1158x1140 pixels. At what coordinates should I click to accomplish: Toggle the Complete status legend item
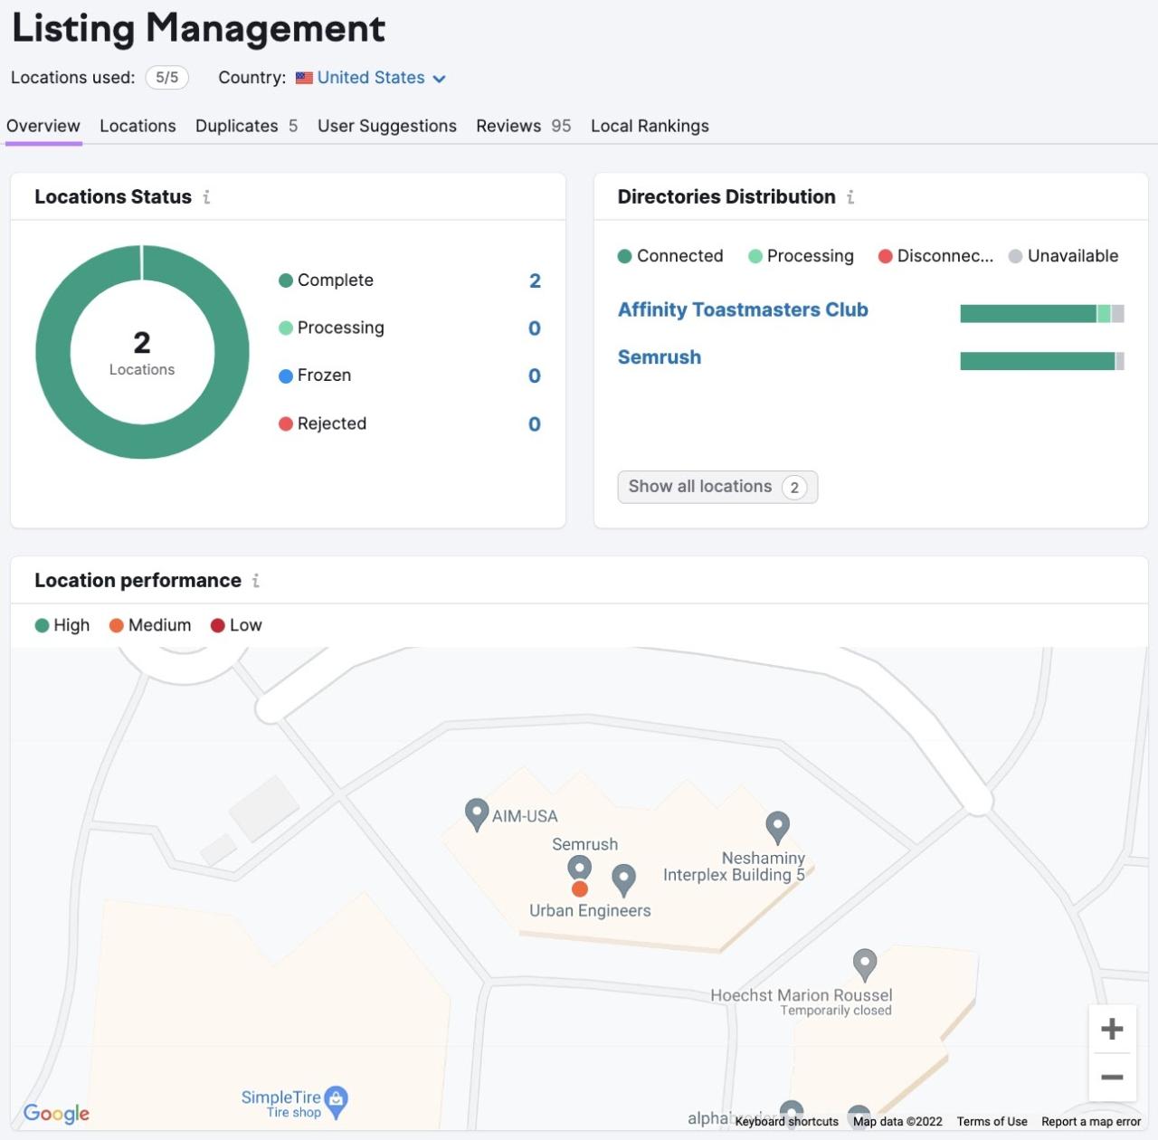coord(326,280)
